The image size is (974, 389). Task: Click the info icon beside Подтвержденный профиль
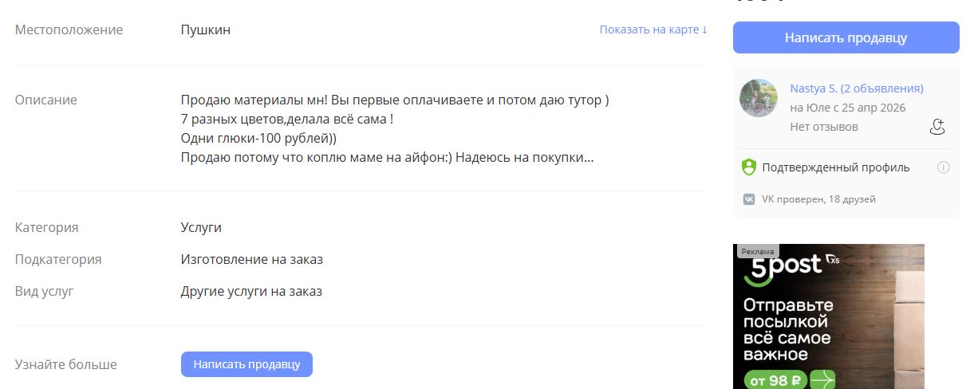point(943,167)
